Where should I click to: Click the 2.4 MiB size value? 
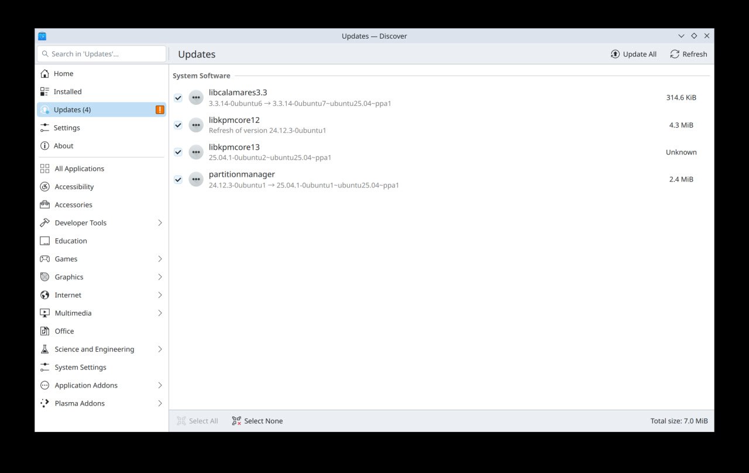681,179
